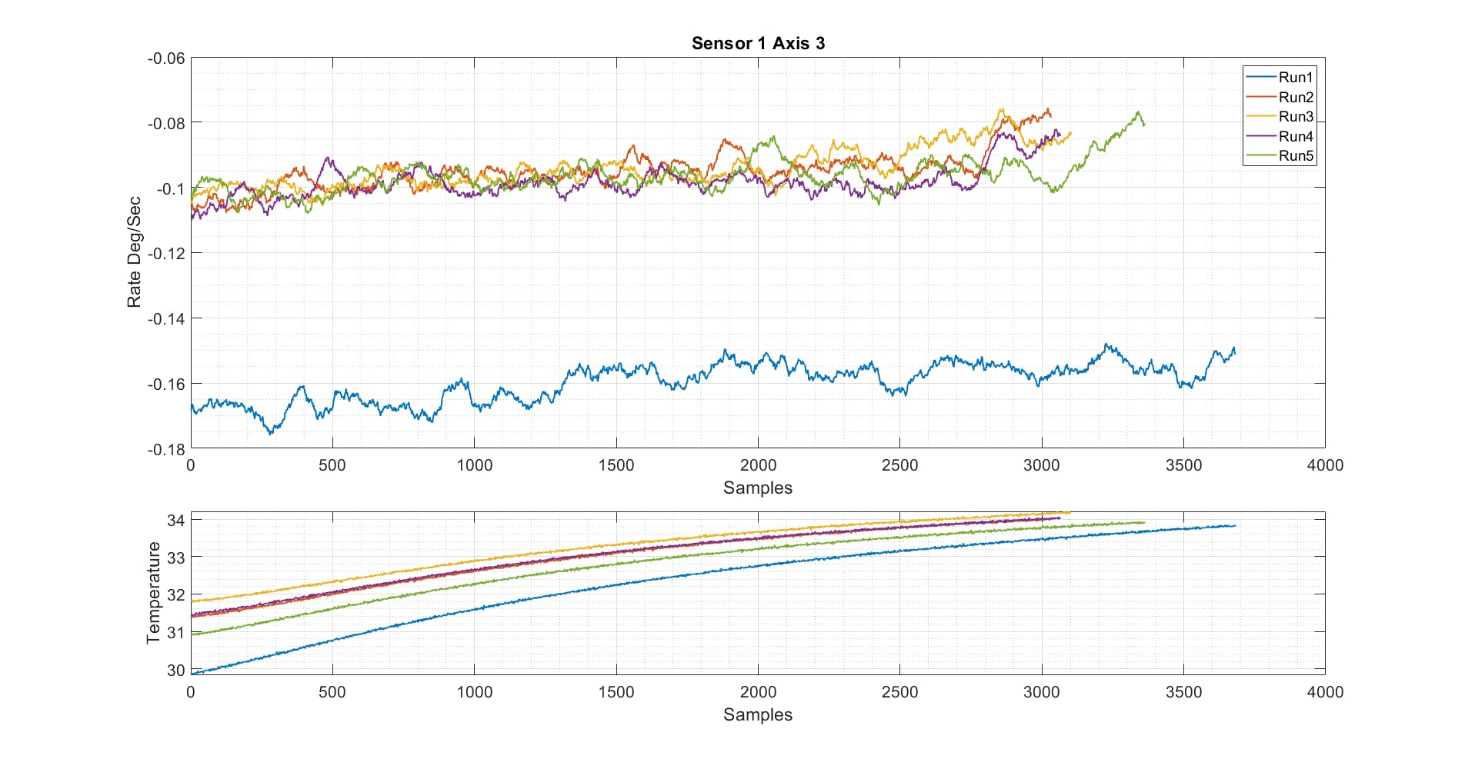Viewport: 1465px width, 759px height.
Task: Click the blue line sample beside Run1
Action: [1260, 77]
